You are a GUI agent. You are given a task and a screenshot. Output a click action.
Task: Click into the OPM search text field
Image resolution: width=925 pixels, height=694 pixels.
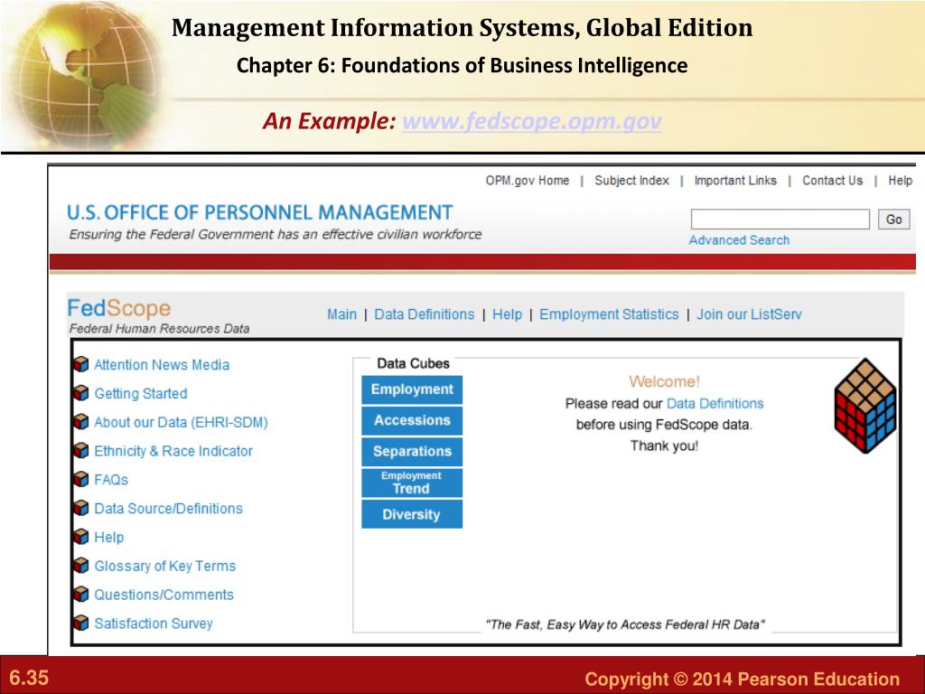tap(780, 219)
